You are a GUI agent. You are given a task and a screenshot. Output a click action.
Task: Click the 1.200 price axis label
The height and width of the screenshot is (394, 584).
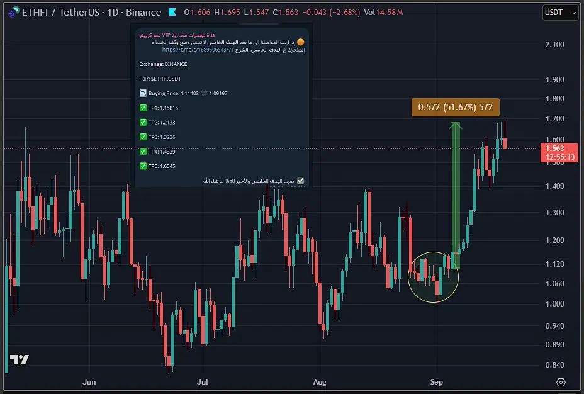click(x=555, y=240)
